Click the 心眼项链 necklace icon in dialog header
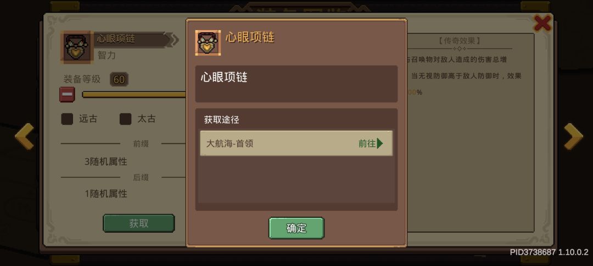Image resolution: width=593 pixels, height=266 pixels. [x=208, y=43]
